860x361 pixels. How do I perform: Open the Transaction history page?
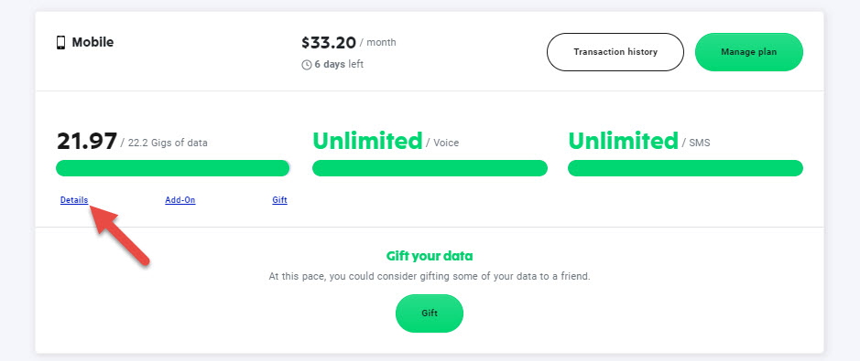(615, 52)
